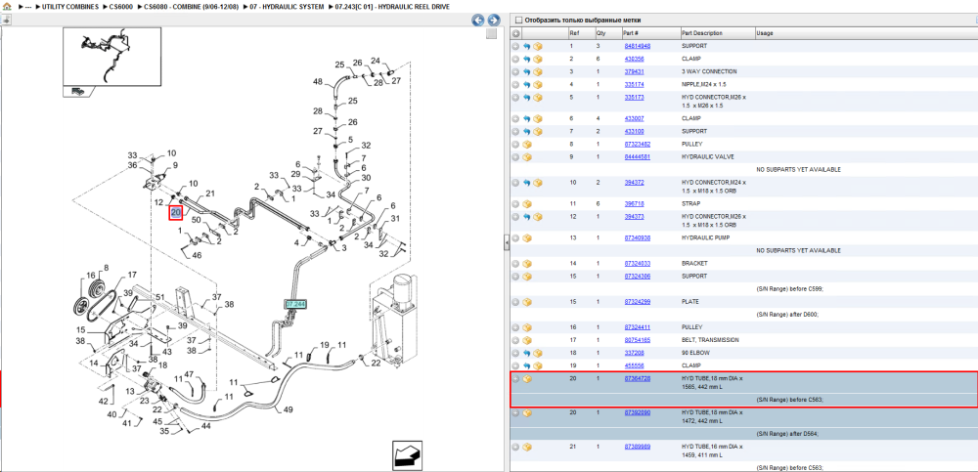Click the blue arrow icon for part 438356

526,59
